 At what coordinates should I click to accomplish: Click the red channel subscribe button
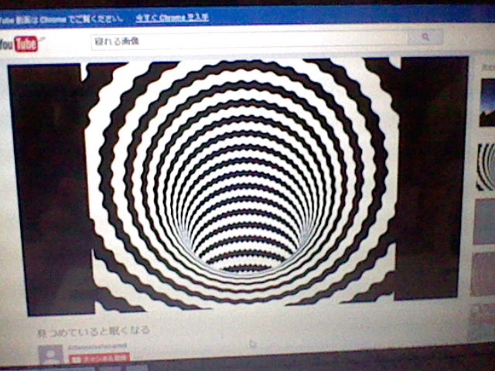coord(100,359)
